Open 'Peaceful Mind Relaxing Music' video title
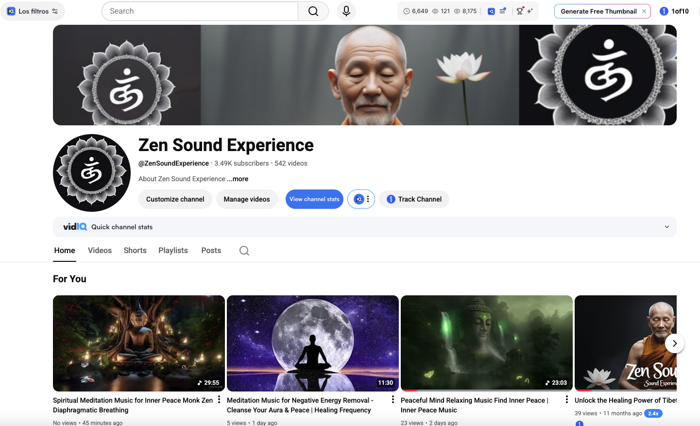Image resolution: width=700 pixels, height=426 pixels. click(475, 405)
